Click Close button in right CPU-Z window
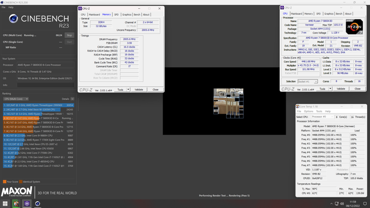 coord(357,89)
